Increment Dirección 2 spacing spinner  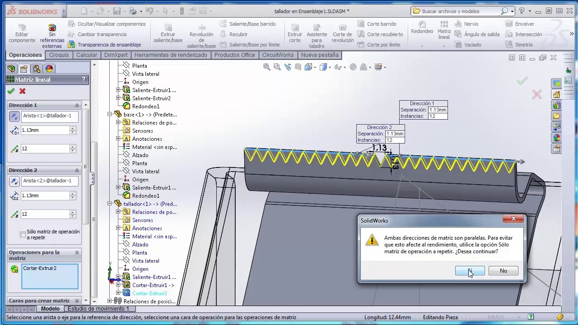72,194
